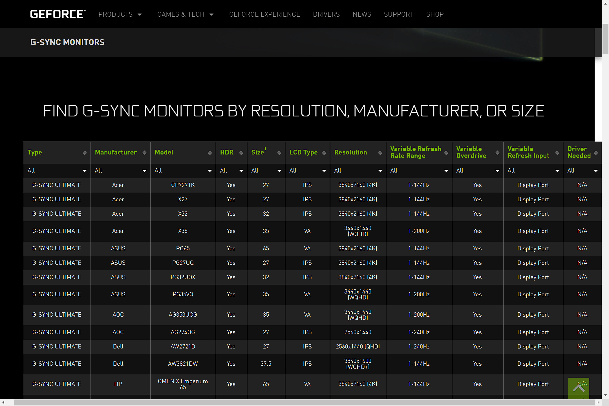Click the PG35VQ model cell
The image size is (609, 406).
(x=183, y=294)
